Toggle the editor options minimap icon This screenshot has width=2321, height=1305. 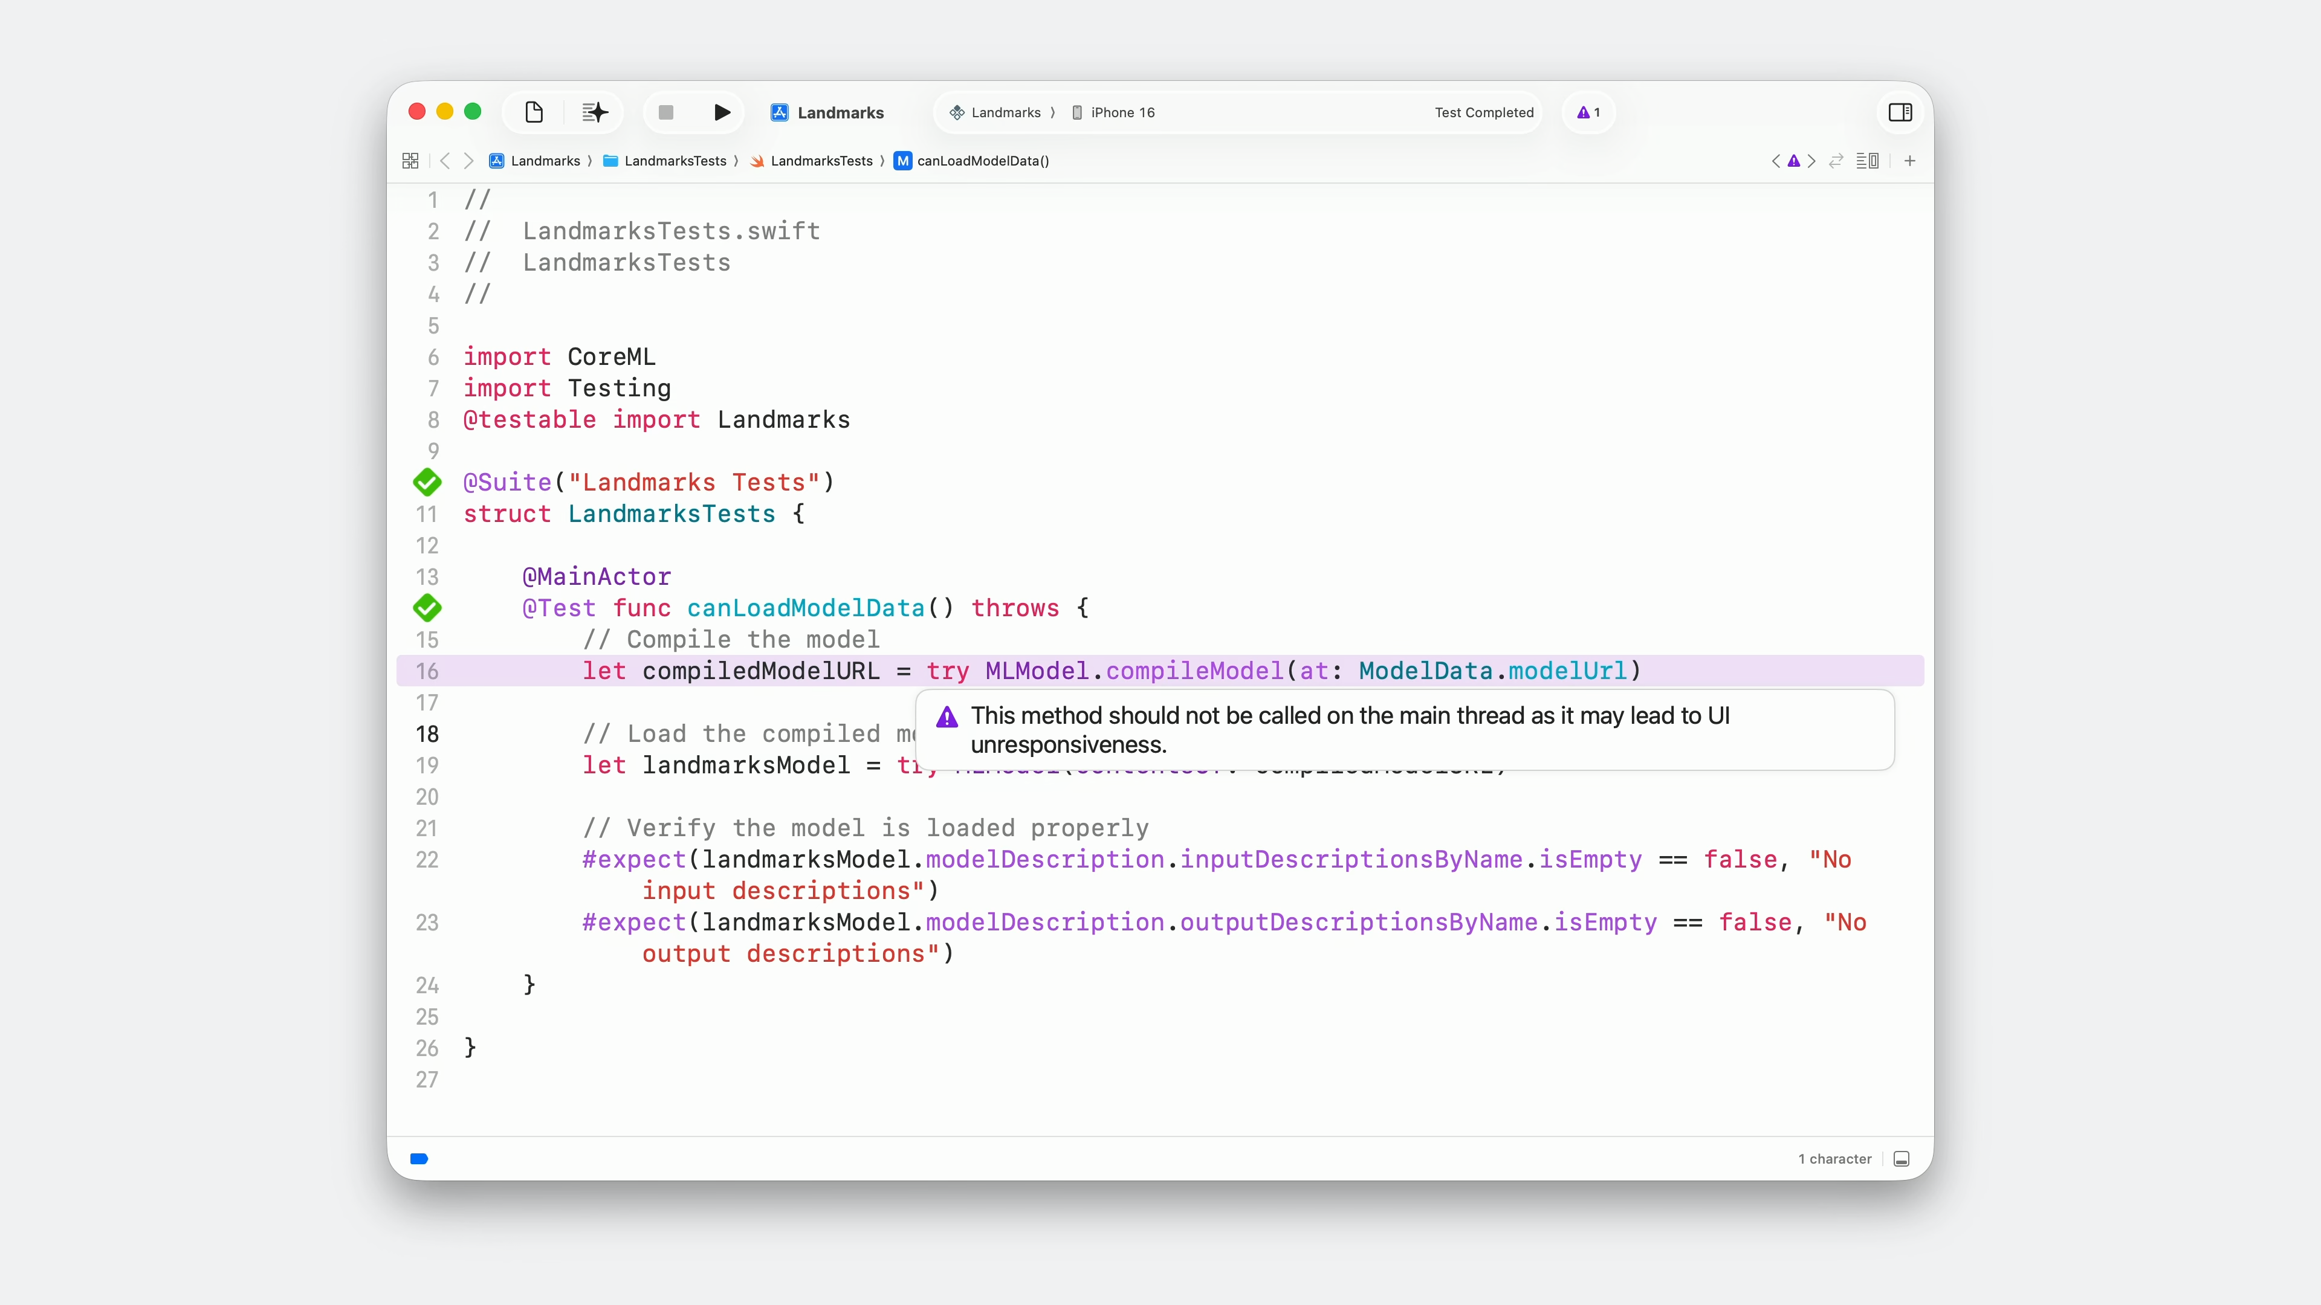[x=1868, y=161]
